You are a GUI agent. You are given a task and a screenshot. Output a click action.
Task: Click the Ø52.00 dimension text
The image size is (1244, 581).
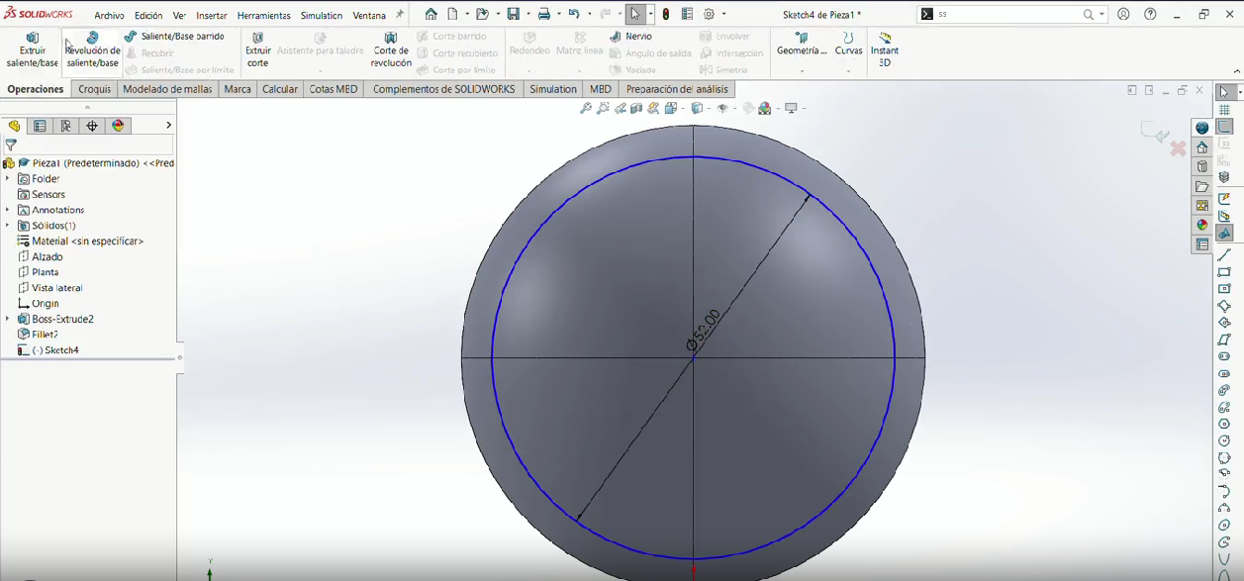pos(704,331)
